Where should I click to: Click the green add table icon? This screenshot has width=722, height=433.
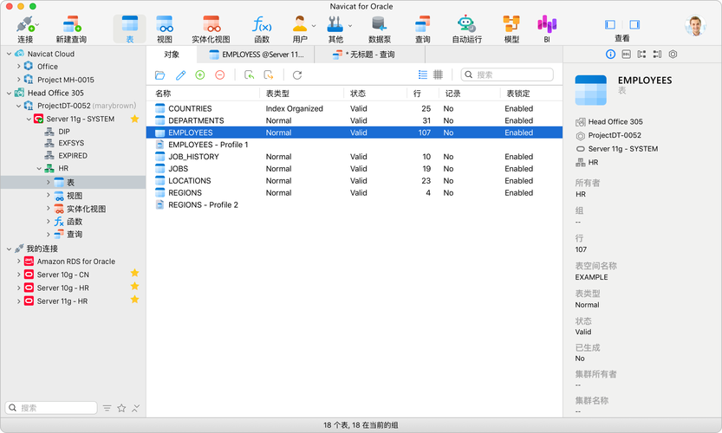[x=200, y=75]
